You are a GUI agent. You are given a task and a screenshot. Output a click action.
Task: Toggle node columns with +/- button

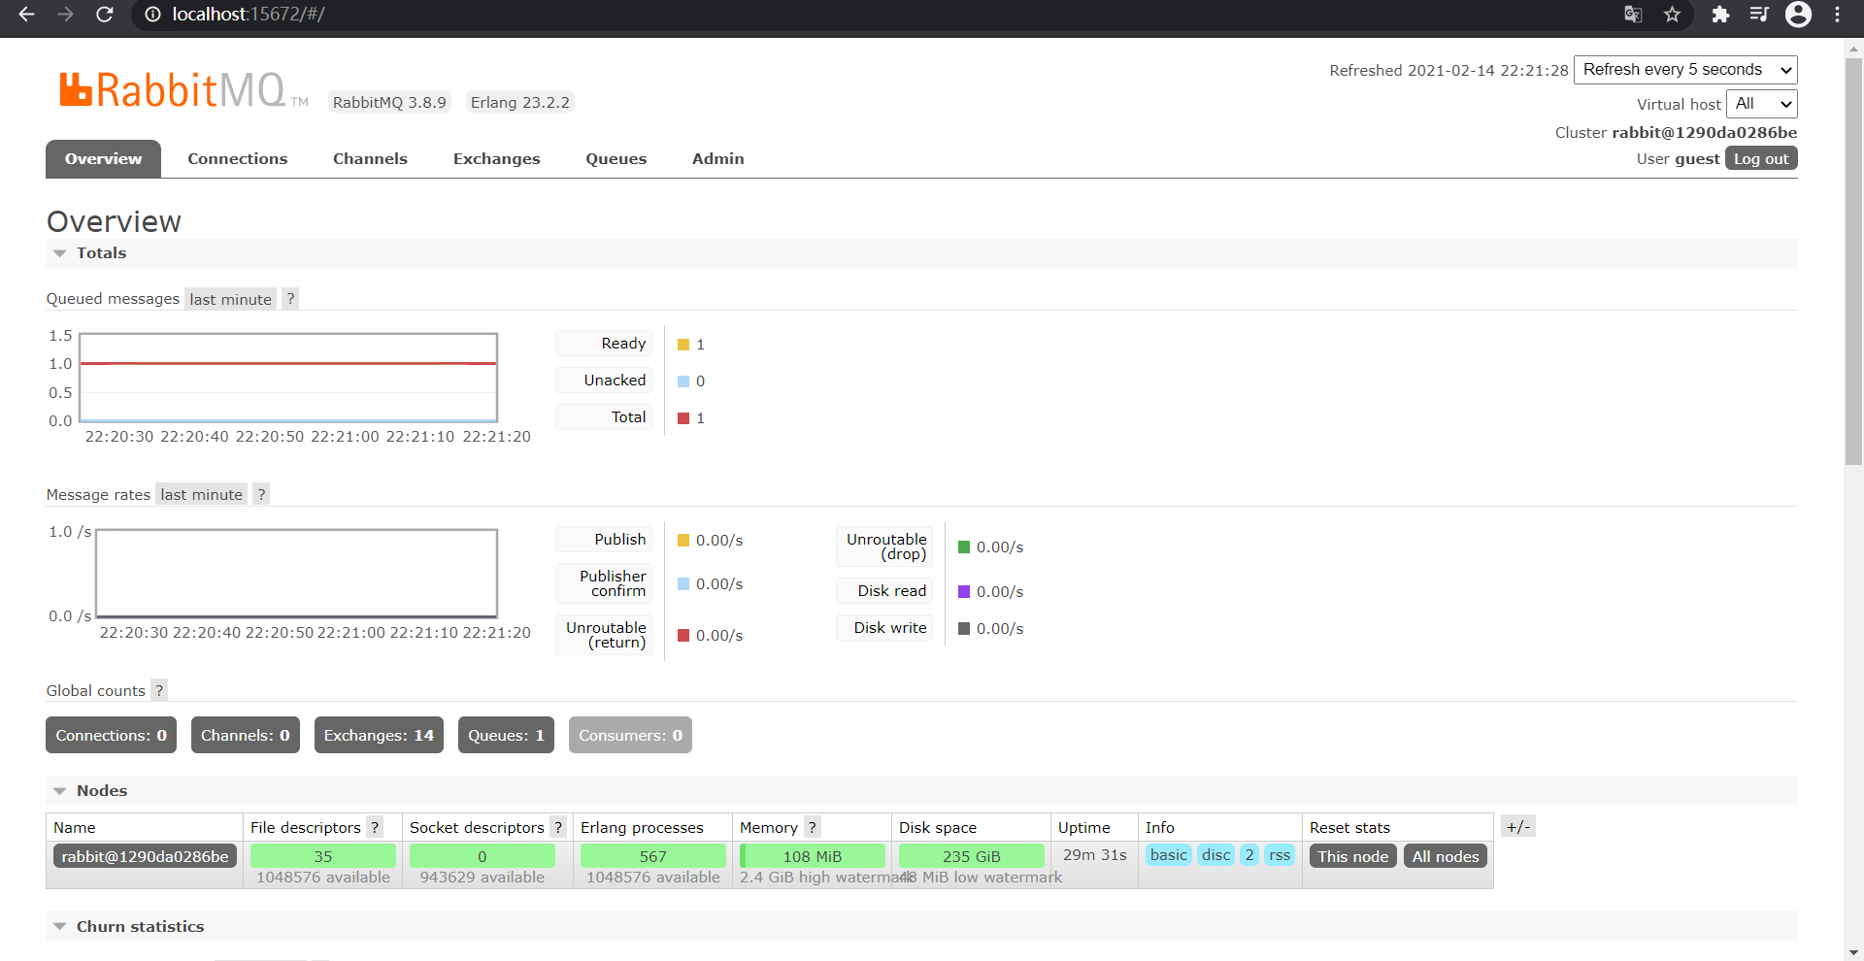(x=1517, y=827)
